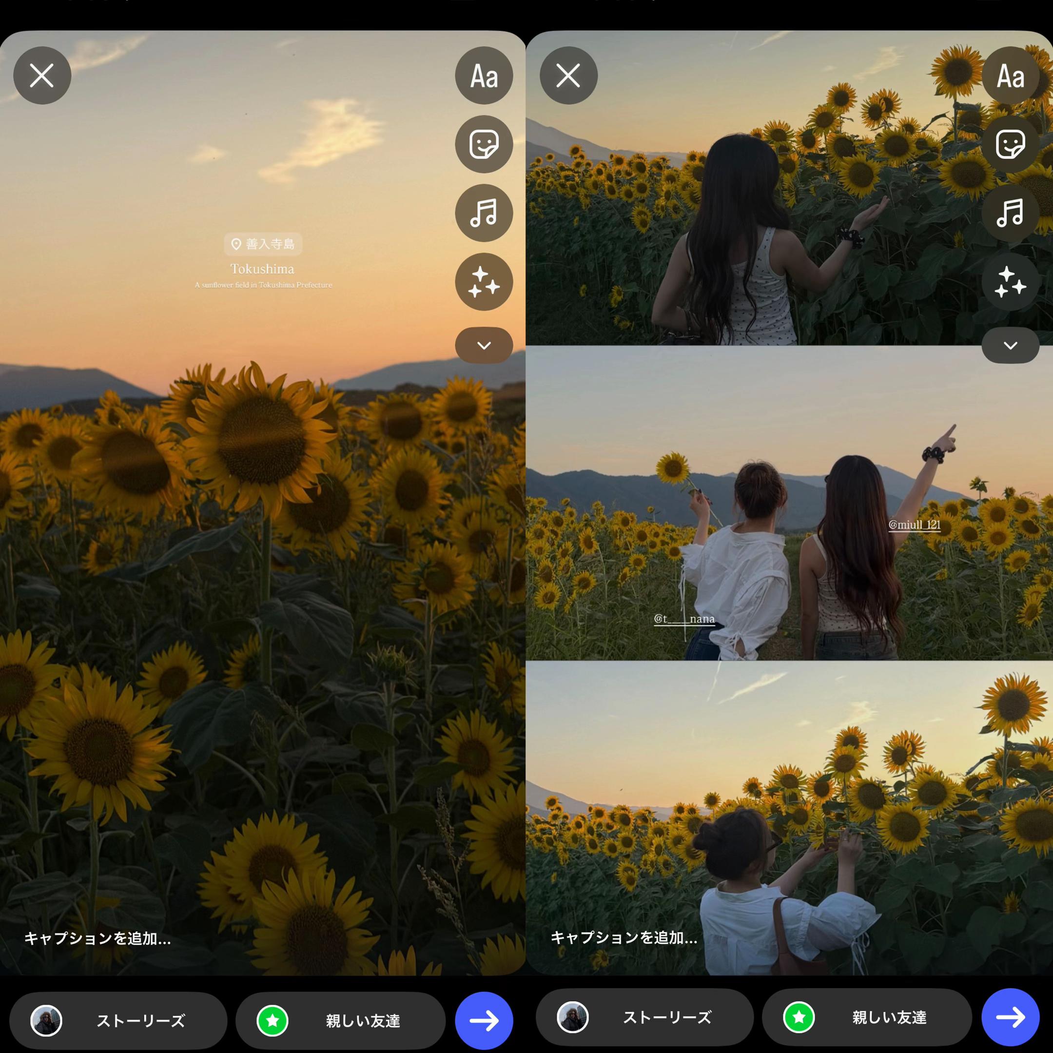Open the Aa text tool on left story
1053x1053 pixels.
tap(484, 75)
